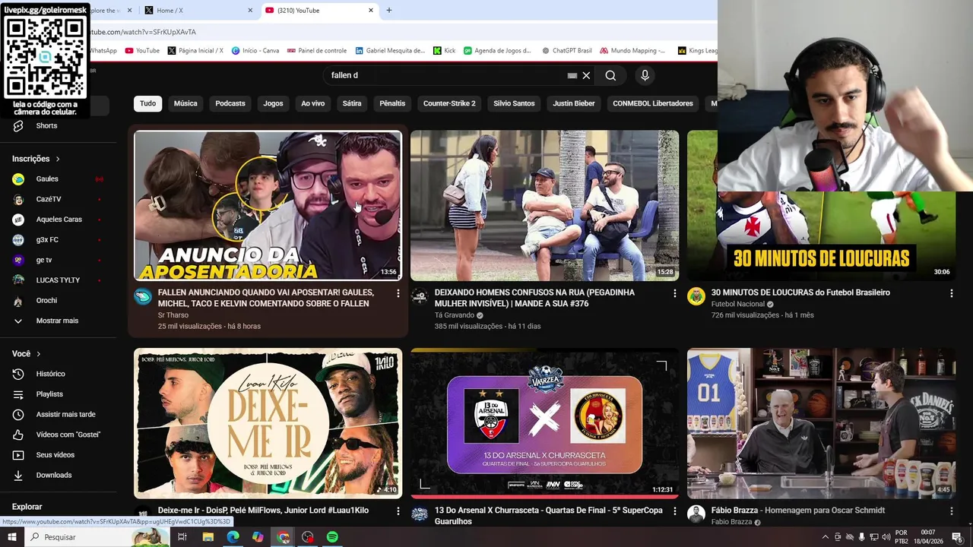Show hidden system tray icons

pyautogui.click(x=826, y=537)
